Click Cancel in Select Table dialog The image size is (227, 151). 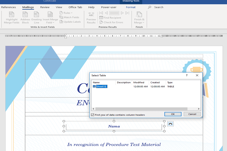(192, 114)
